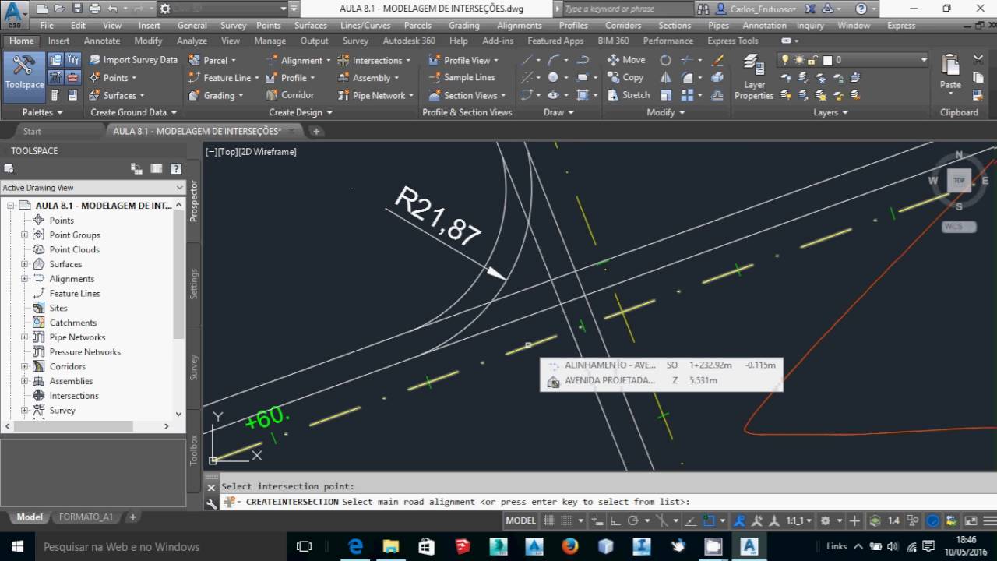Expand the Create Design panel title
This screenshot has width=997, height=561.
coord(301,112)
